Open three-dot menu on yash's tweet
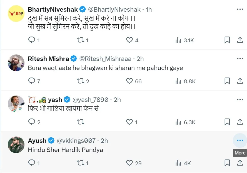This screenshot has height=173, width=247. click(240, 100)
